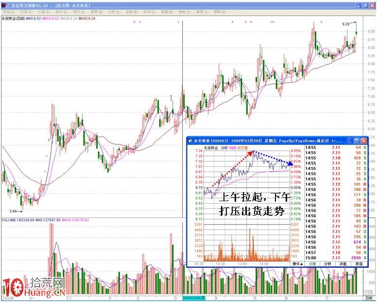This screenshot has height=302, width=377.
Task: Click the 分时 legend label in popup
Action: pos(224,148)
